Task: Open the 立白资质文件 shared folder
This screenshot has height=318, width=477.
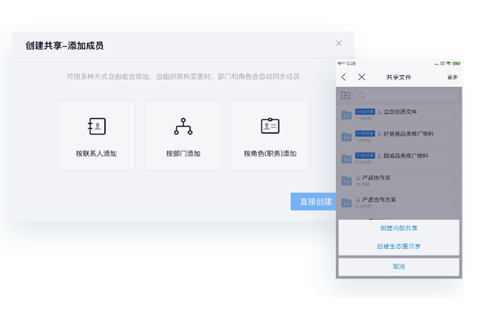Action: tap(399, 112)
